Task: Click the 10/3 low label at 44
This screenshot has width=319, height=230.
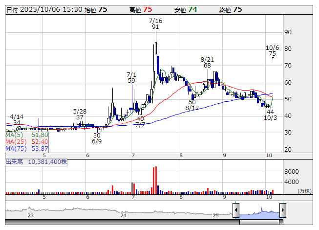Action: [270, 115]
